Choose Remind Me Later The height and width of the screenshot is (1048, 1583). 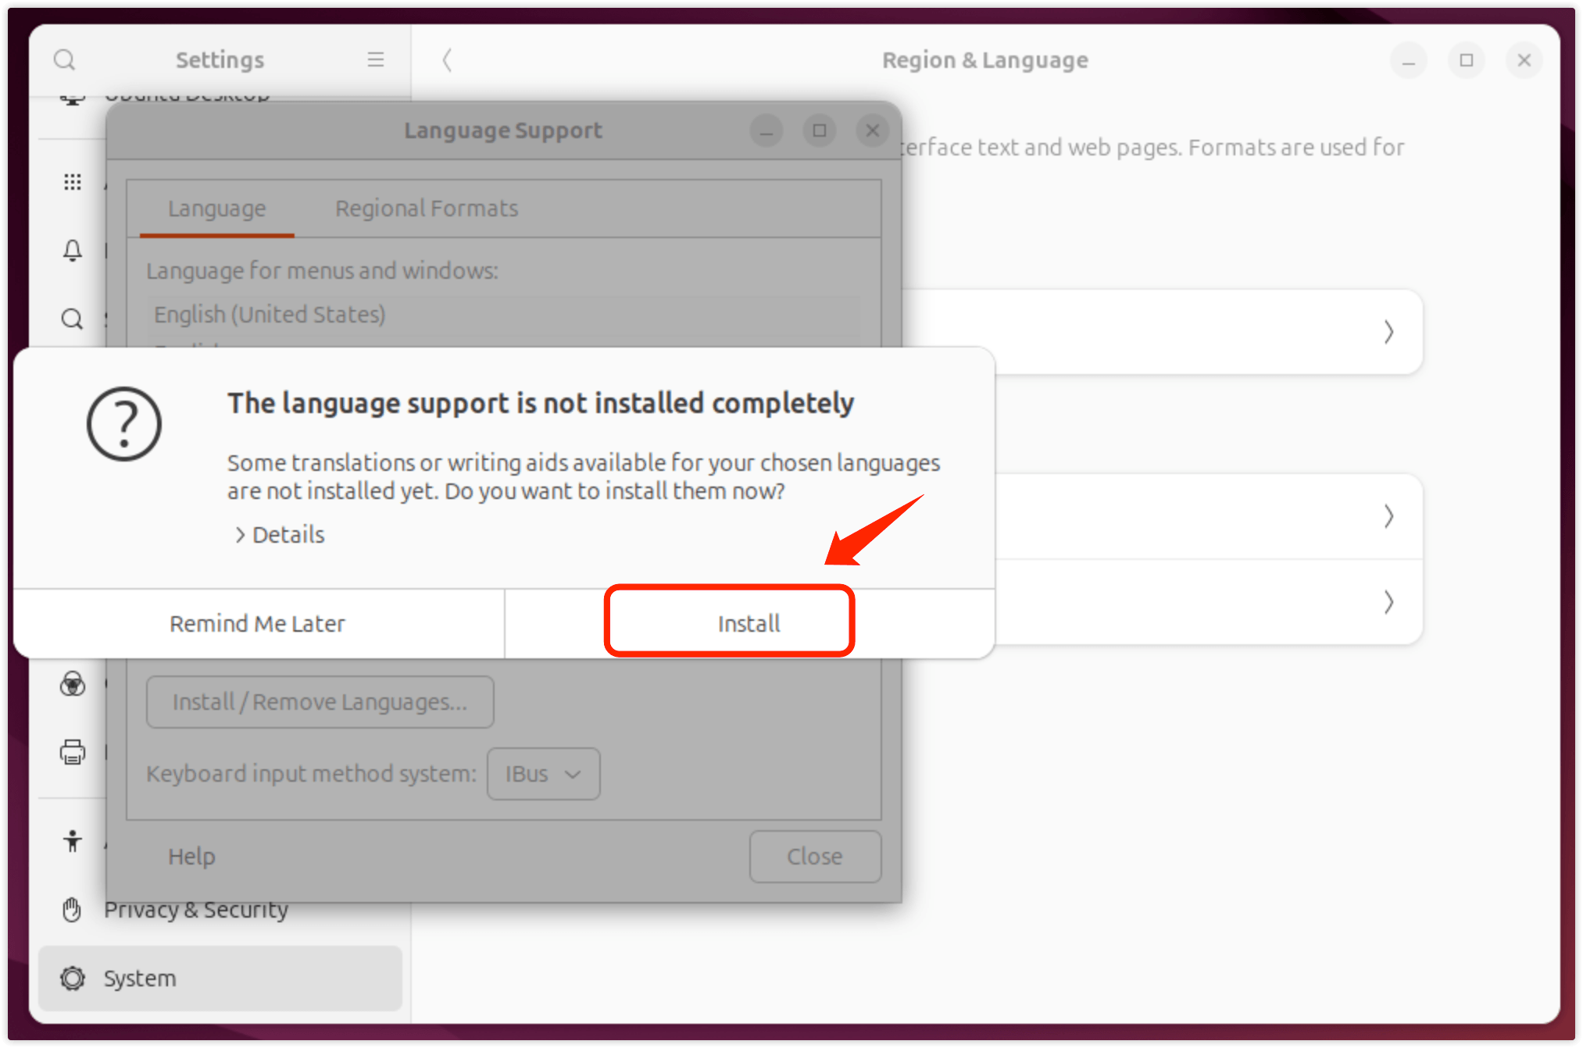click(x=258, y=624)
